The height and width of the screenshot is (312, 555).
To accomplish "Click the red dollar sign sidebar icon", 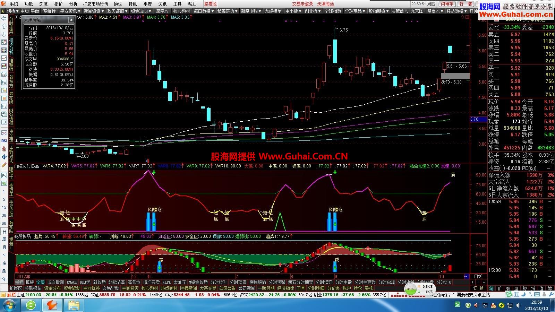I will 4,149.
